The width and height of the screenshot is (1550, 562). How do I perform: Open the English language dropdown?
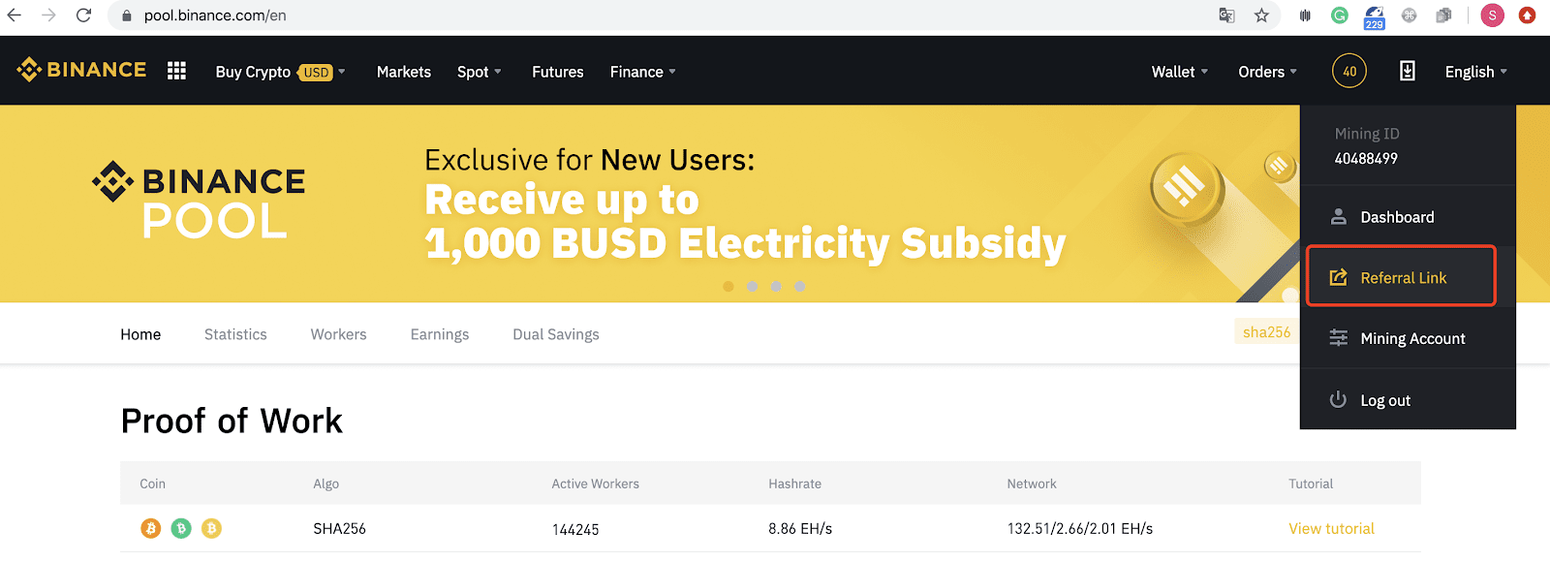[x=1475, y=72]
